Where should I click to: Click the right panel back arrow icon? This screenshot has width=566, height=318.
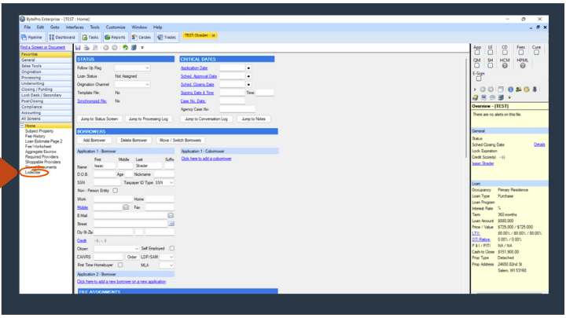tap(483, 90)
